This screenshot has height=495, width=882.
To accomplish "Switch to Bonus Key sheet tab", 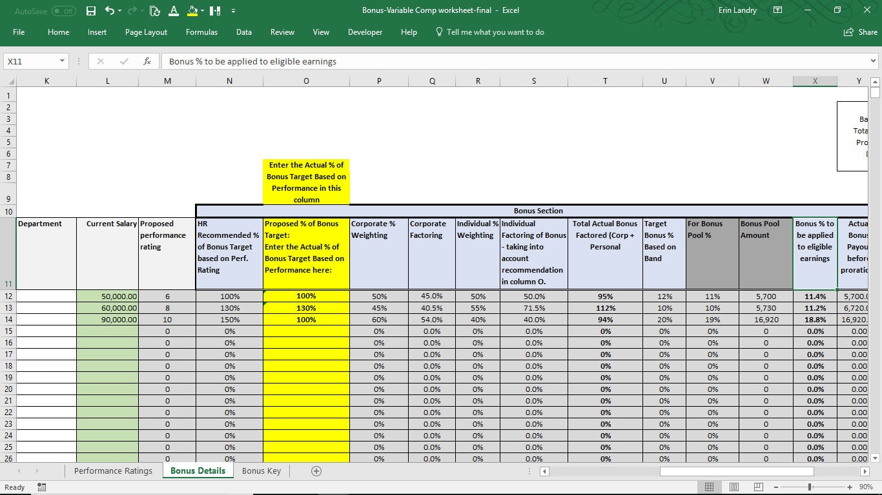I will point(262,471).
